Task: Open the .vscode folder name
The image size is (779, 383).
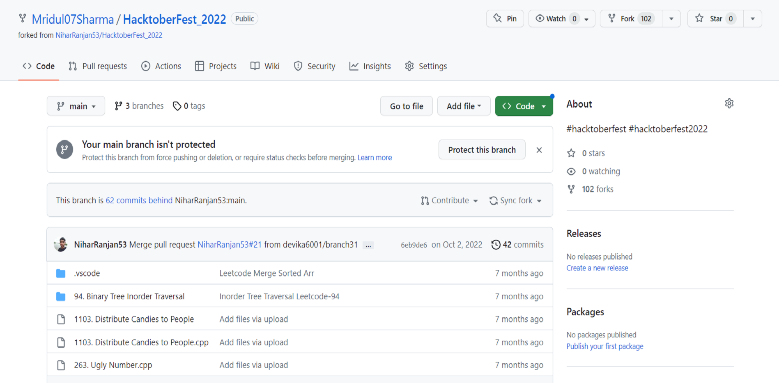Action: (x=87, y=273)
